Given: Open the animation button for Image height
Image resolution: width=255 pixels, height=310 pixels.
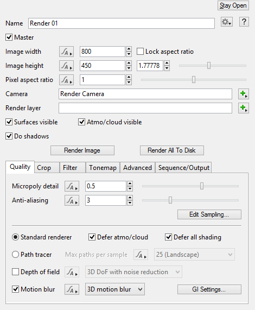Looking at the screenshot, I should click(66, 66).
